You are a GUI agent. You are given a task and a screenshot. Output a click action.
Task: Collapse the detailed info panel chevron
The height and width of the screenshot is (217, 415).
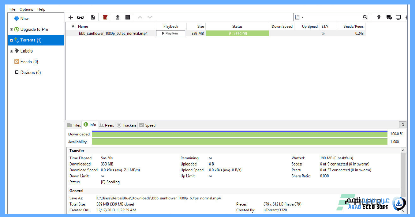[x=403, y=124]
